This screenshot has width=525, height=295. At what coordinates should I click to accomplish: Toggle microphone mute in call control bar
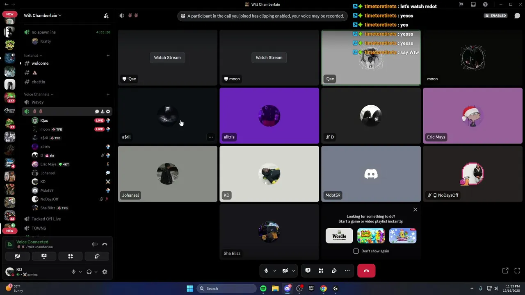click(266, 271)
